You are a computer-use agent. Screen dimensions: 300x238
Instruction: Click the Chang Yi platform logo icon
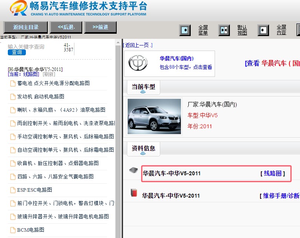[x=18, y=8]
